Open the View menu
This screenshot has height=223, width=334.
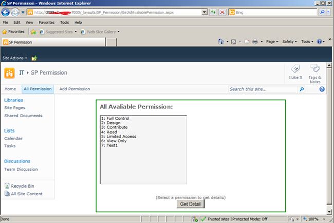point(29,22)
